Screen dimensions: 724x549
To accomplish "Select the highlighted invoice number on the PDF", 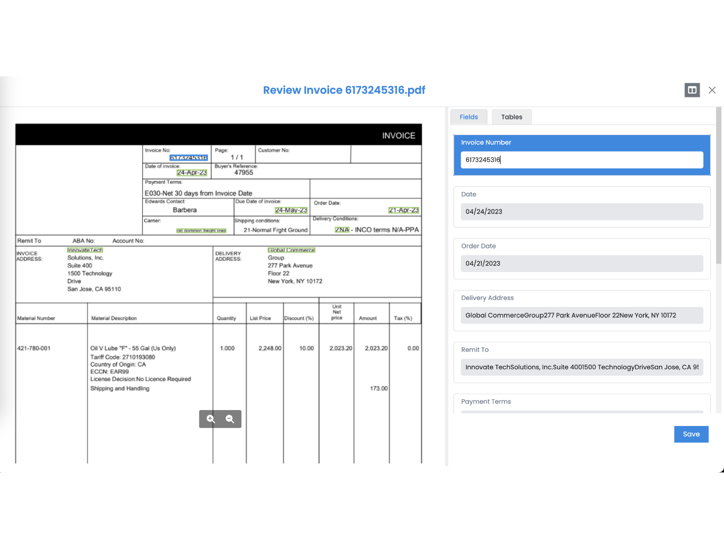I will click(x=188, y=157).
